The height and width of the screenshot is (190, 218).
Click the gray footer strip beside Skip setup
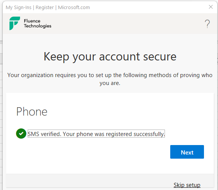[x=89, y=181]
